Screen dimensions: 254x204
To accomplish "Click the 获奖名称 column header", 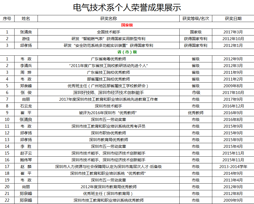I will 109,19.
